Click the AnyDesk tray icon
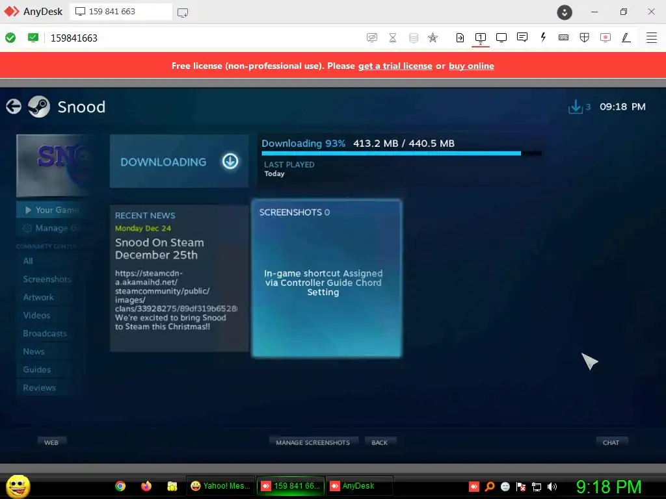The image size is (666, 499). [x=474, y=486]
